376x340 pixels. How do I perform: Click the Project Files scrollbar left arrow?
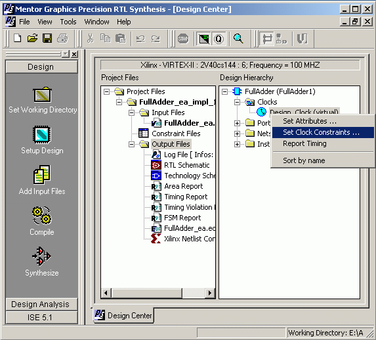coord(106,293)
